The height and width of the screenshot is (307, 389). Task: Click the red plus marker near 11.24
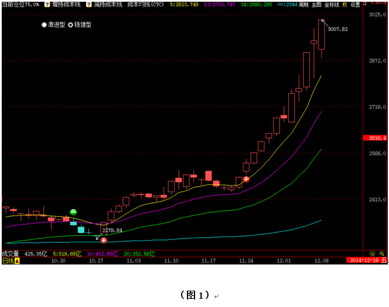click(x=246, y=179)
